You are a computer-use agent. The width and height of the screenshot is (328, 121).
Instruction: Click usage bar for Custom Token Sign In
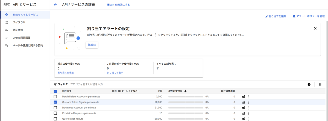coord(186,102)
